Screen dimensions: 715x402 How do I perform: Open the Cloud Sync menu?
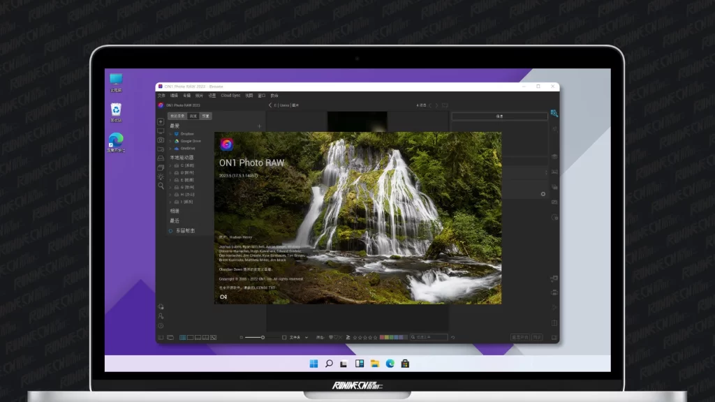[x=231, y=96]
